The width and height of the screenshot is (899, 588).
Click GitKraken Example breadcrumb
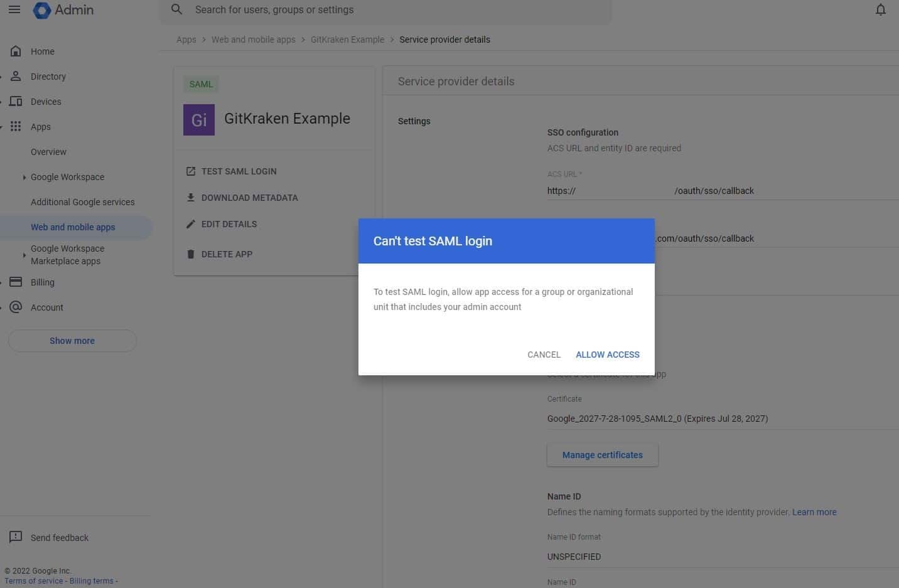coord(347,40)
